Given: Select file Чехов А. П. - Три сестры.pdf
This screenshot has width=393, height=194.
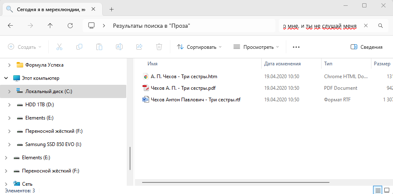Looking at the screenshot, I should [183, 88].
